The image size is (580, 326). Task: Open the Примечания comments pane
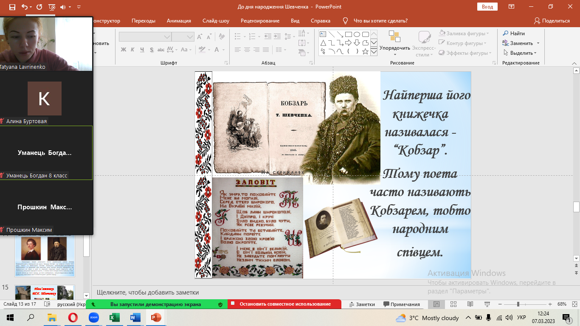(402, 304)
